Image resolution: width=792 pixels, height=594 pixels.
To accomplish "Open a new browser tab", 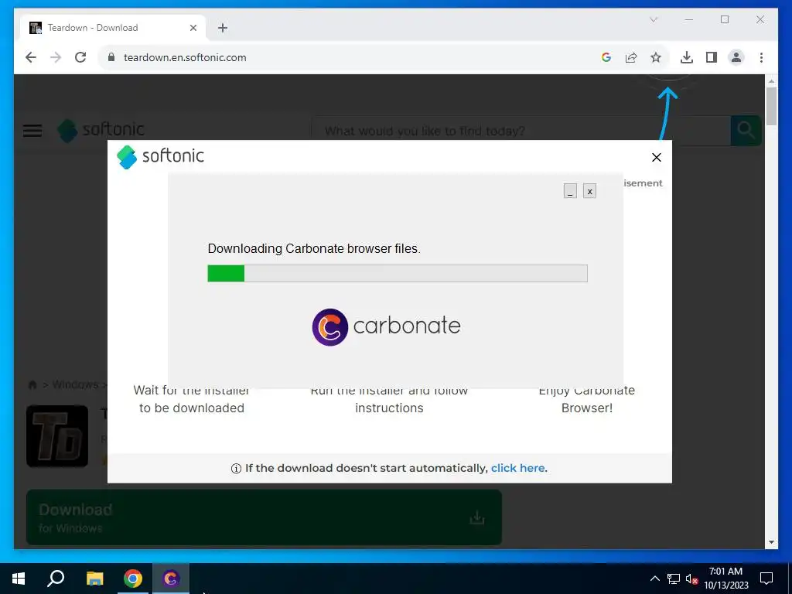I will pyautogui.click(x=223, y=28).
